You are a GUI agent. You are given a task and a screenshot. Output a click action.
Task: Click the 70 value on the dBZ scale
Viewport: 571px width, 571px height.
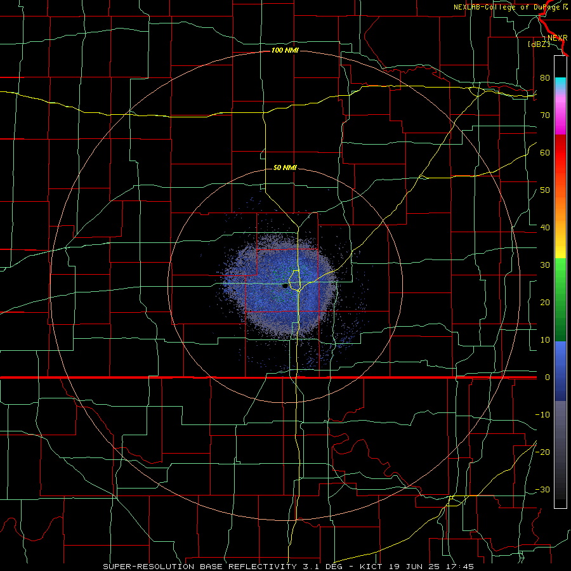click(x=545, y=115)
